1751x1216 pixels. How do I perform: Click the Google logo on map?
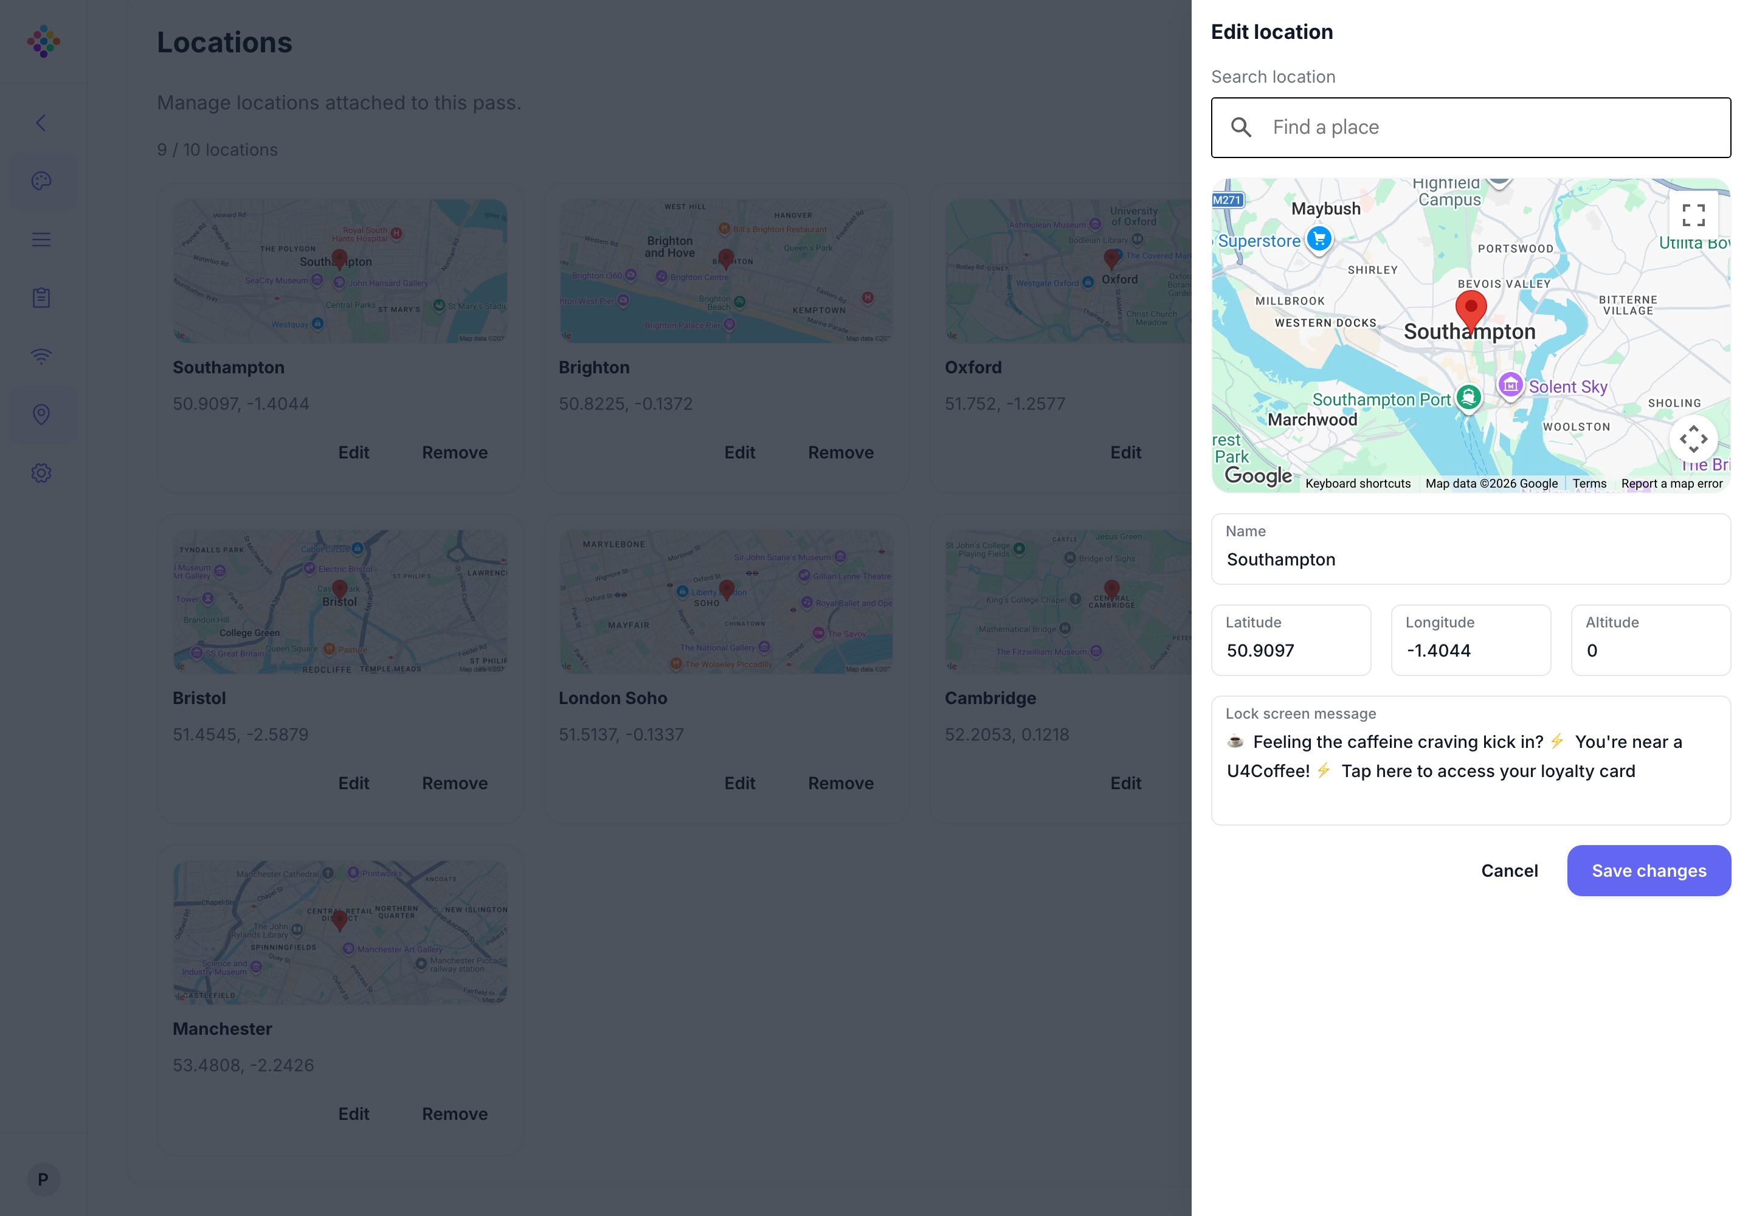coord(1257,476)
